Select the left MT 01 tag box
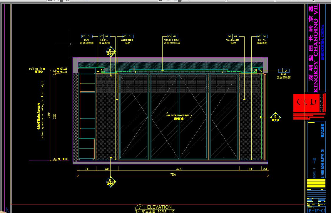The width and height of the screenshot is (331, 213). pyautogui.click(x=104, y=36)
